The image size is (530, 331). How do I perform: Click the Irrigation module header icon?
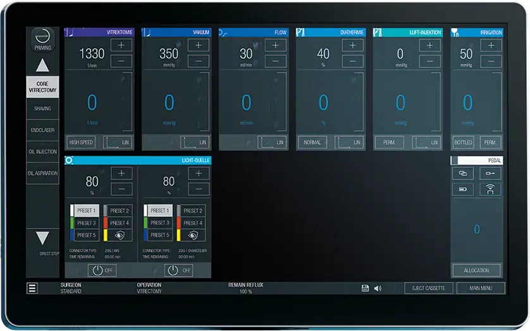tap(455, 32)
